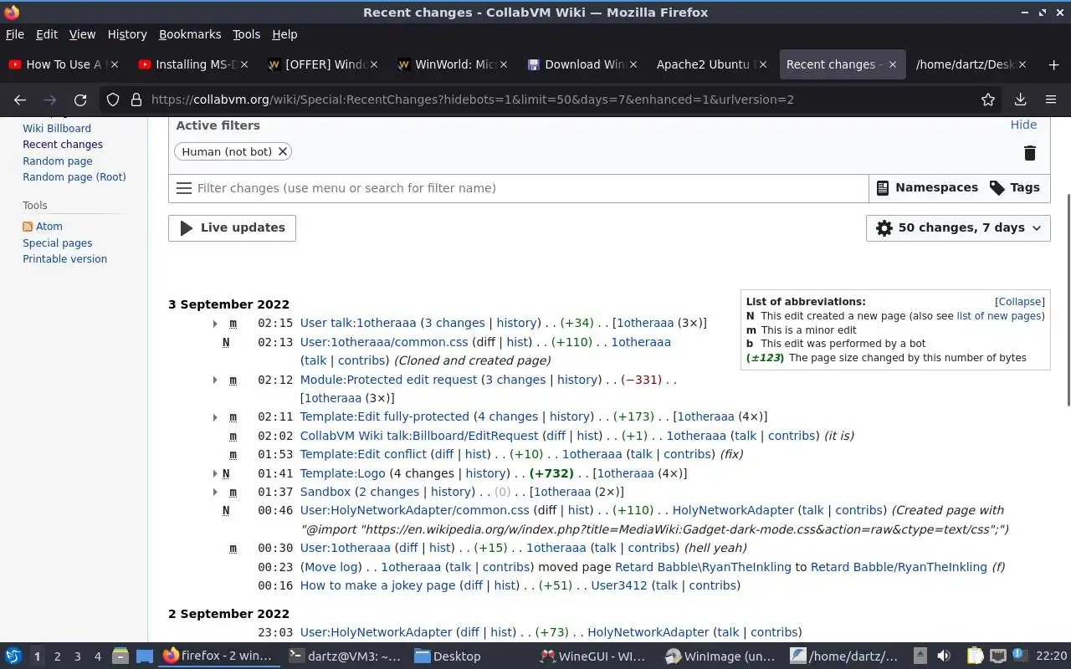This screenshot has width=1071, height=669.
Task: Open the Edit menu
Action: pyautogui.click(x=47, y=34)
